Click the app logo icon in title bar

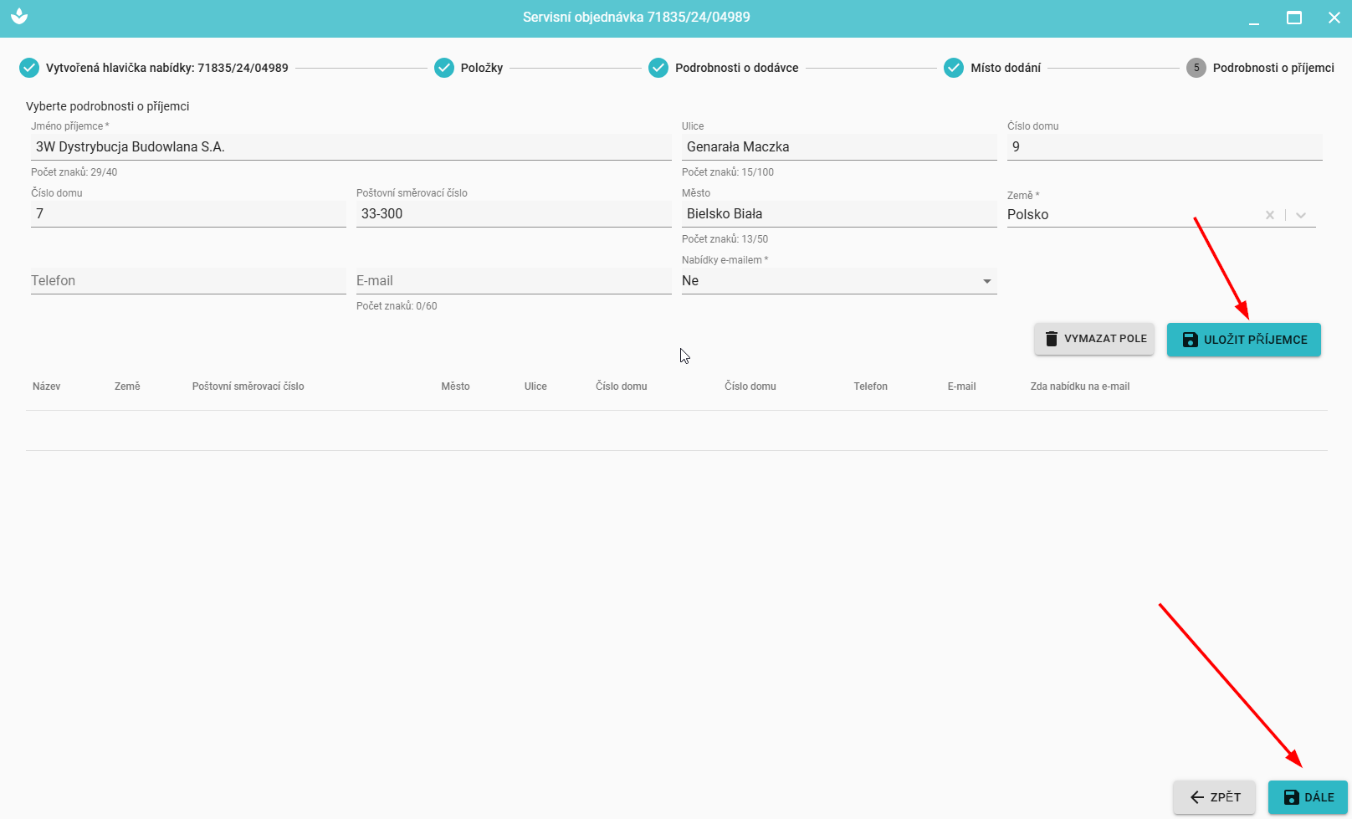pyautogui.click(x=19, y=17)
